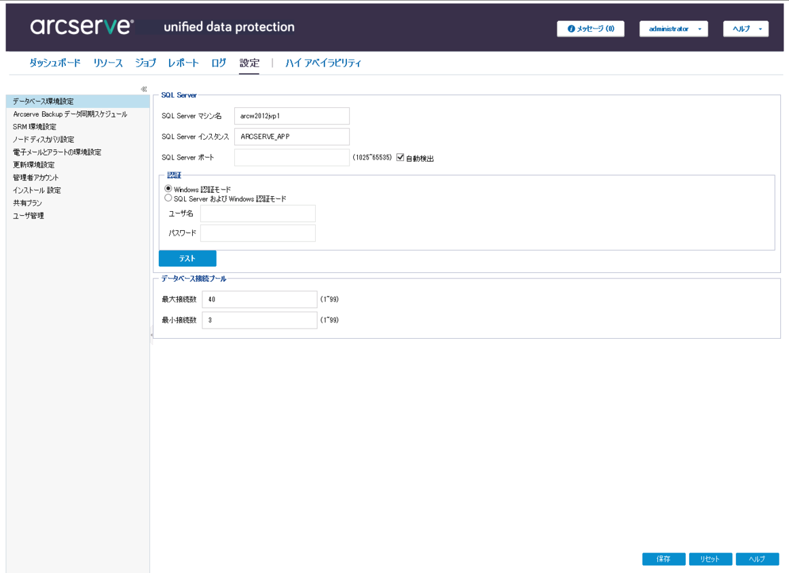Toggle the 自動検出 checkbox
This screenshot has height=573, width=789.
(x=401, y=158)
